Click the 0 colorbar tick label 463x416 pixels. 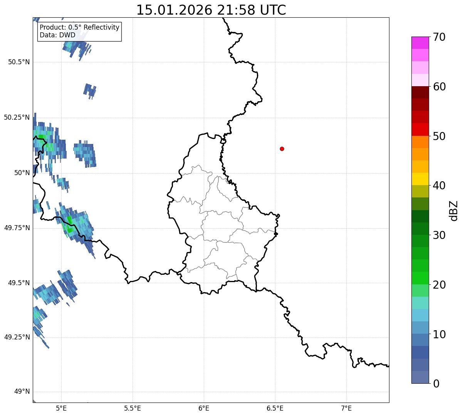(436, 384)
